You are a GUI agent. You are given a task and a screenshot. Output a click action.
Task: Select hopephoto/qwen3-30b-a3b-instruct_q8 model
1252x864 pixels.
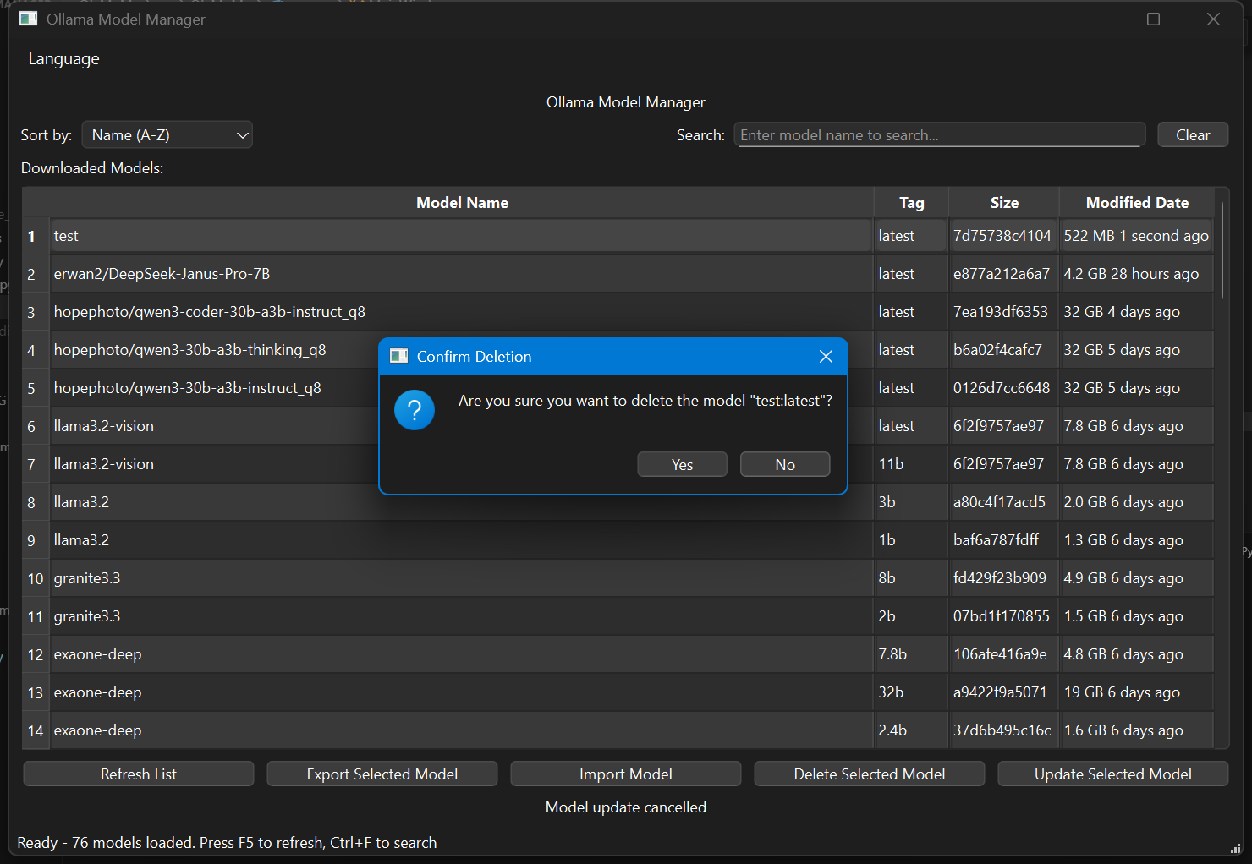click(215, 388)
